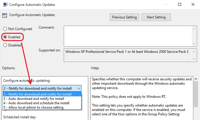This screenshot has width=200, height=120.
Task: Click the Comment box scroll down arrow
Action: tap(194, 43)
